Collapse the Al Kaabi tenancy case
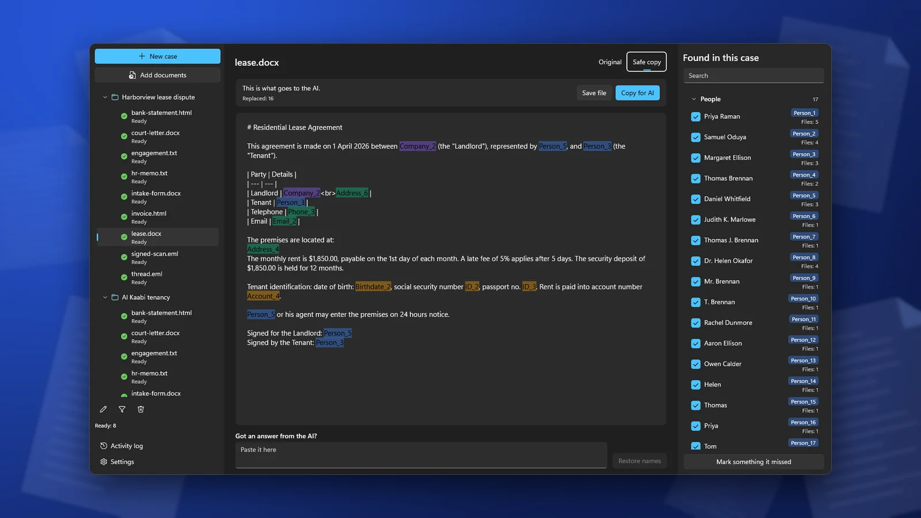Image resolution: width=921 pixels, height=518 pixels. click(x=105, y=298)
